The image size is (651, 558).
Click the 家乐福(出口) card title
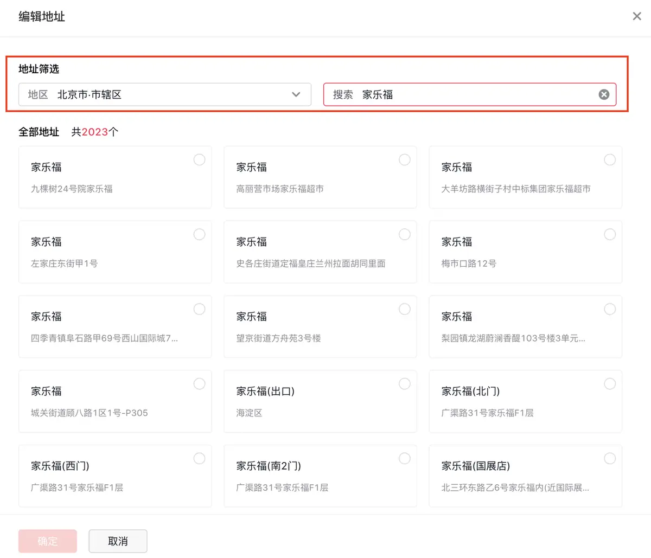265,391
